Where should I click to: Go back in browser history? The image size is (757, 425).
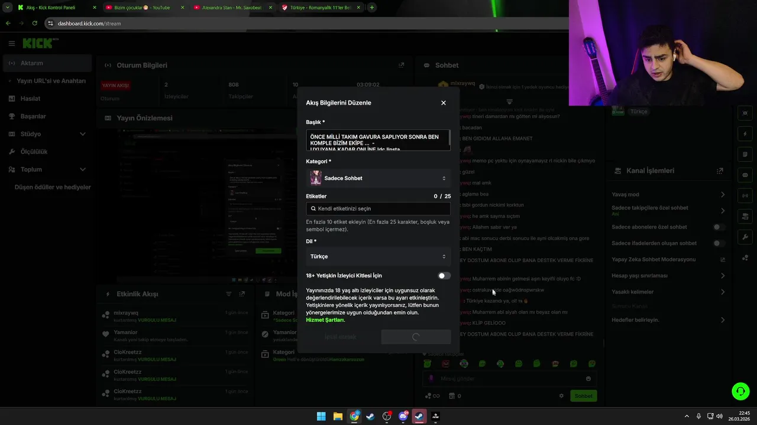click(8, 23)
